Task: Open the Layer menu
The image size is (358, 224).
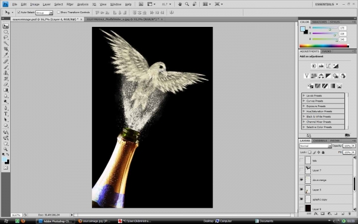Action: click(47, 4)
